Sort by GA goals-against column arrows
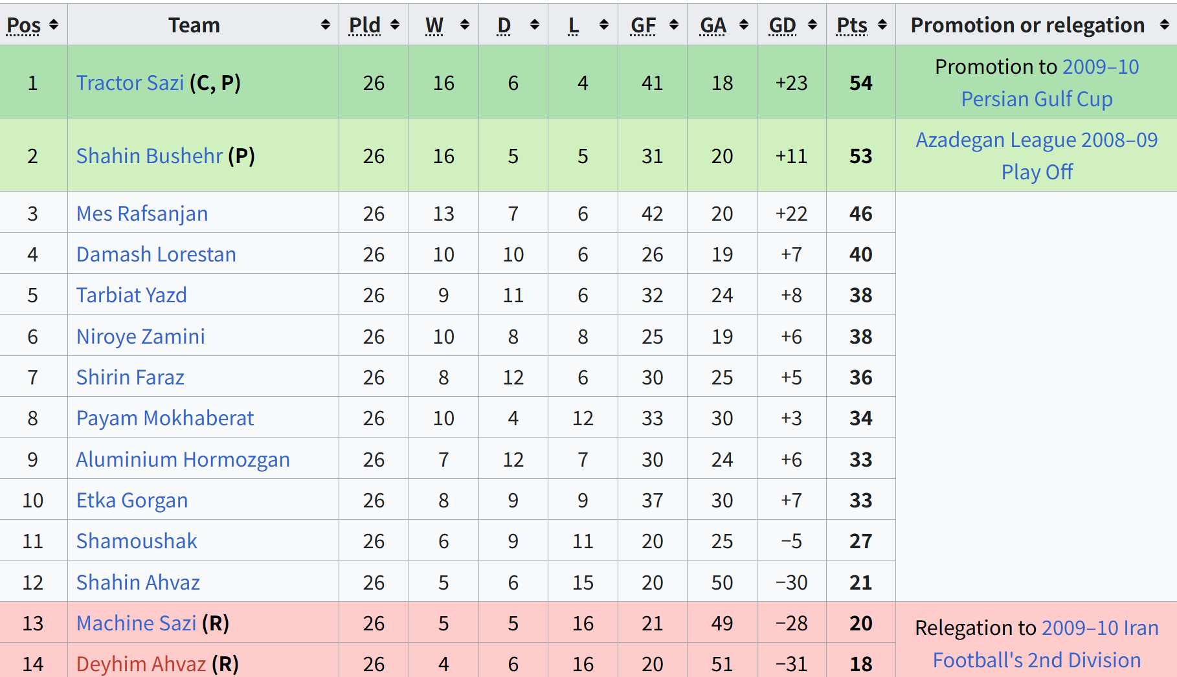This screenshot has height=677, width=1177. coord(744,25)
